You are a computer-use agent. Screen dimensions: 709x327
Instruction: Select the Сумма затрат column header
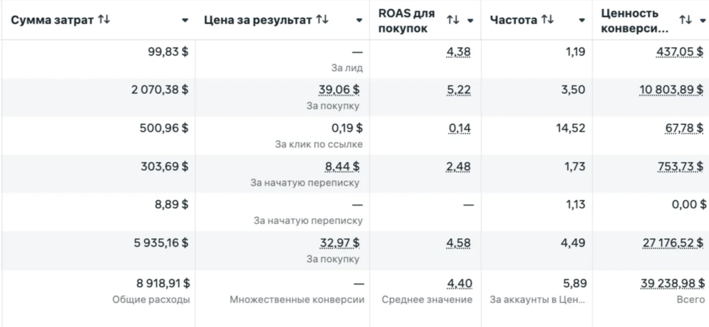54,20
